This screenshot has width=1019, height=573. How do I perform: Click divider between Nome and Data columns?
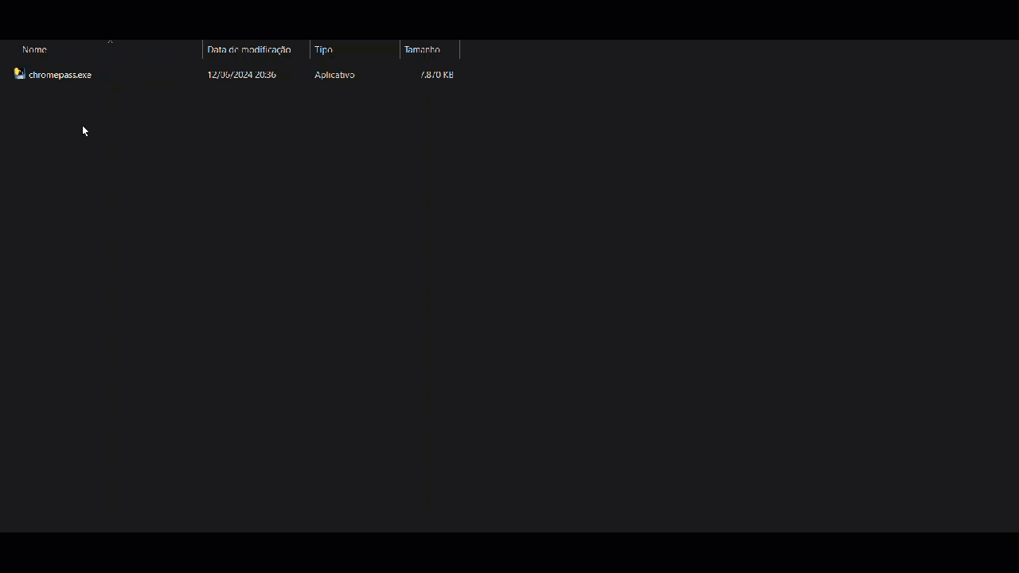click(202, 50)
